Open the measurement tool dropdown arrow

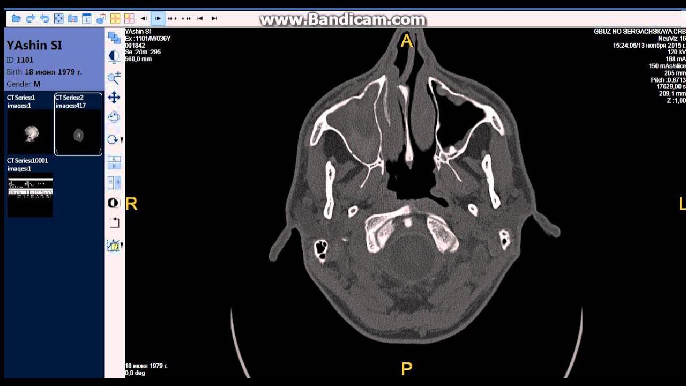pyautogui.click(x=122, y=246)
